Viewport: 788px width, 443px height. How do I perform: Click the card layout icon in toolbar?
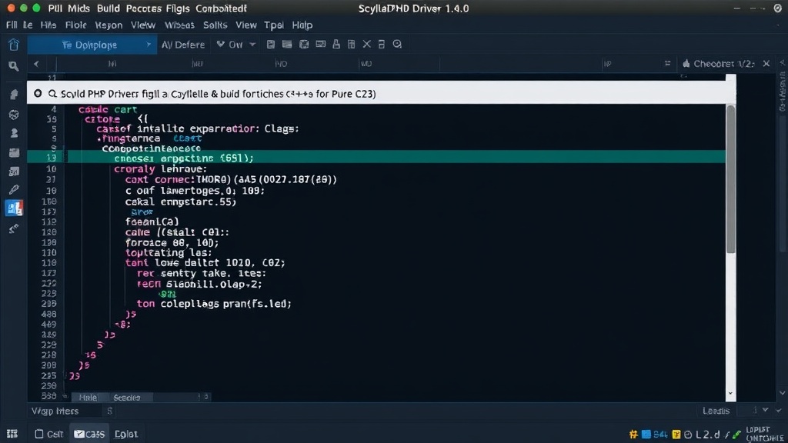pos(287,44)
